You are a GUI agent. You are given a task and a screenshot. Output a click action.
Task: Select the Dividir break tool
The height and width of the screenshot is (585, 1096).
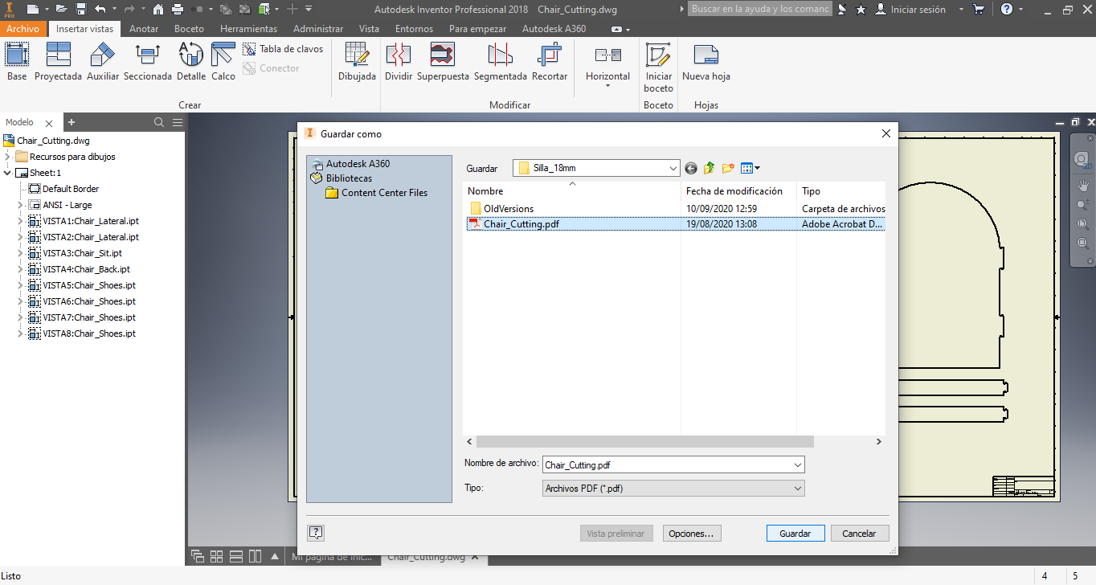399,62
